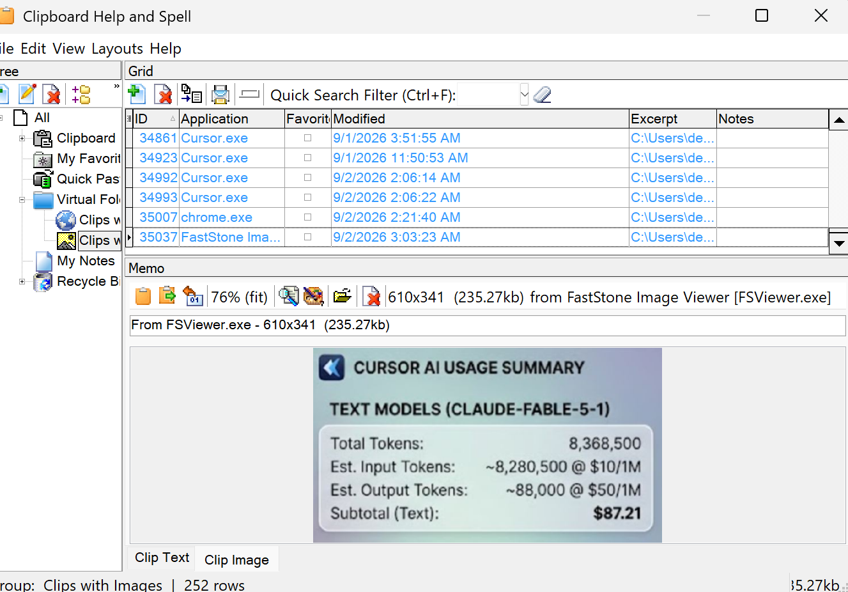Click the yellow picture icon in the tree
Viewport: 848px width, 592px height.
(66, 241)
